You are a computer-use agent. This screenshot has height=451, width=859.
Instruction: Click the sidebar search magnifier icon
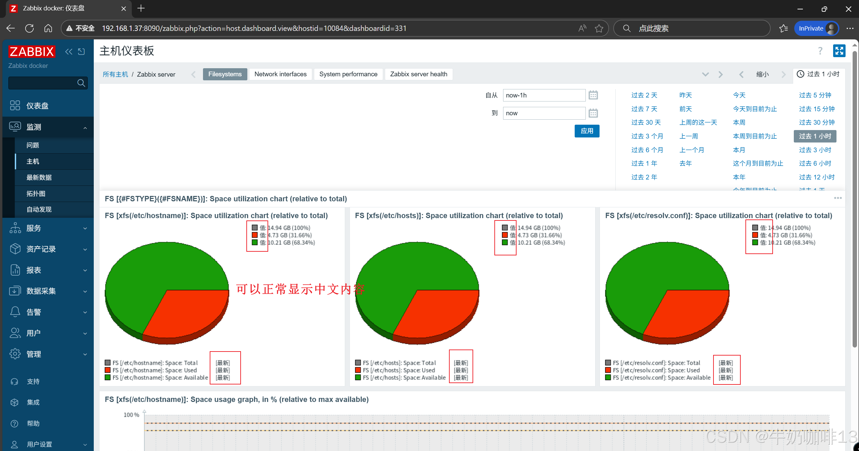click(x=81, y=83)
